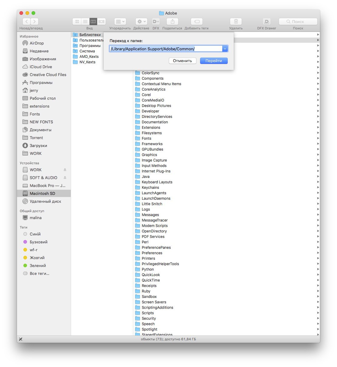
Task: Focus the Поиск search field
Action: point(298,22)
